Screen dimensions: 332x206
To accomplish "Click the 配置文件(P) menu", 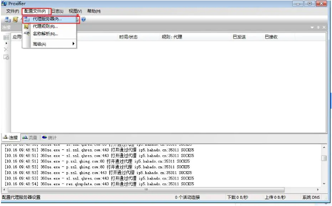I will [35, 11].
